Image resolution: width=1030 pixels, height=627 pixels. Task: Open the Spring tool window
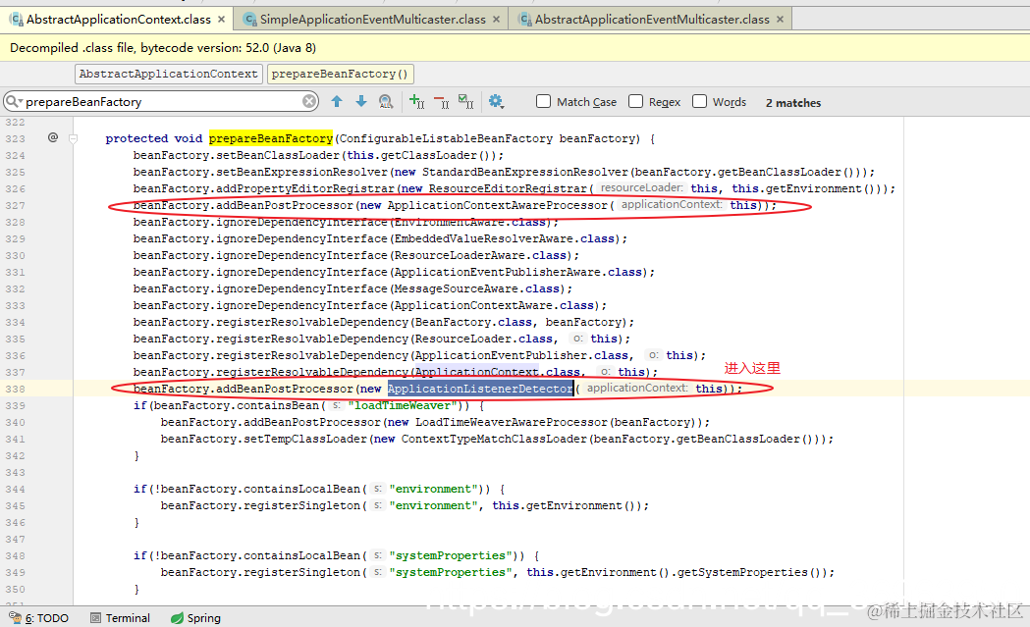(x=195, y=618)
